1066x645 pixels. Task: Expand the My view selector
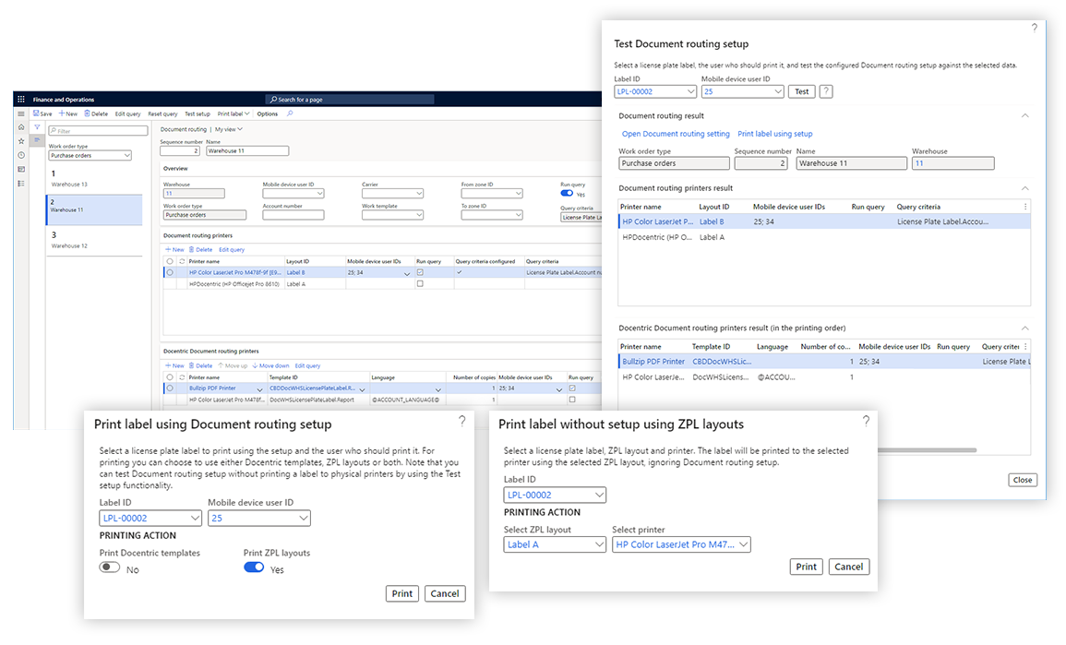click(x=229, y=129)
